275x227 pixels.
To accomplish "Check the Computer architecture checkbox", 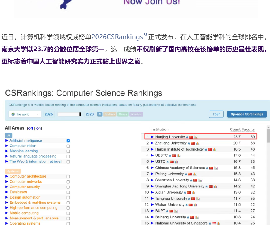I will [x=68, y=177].
